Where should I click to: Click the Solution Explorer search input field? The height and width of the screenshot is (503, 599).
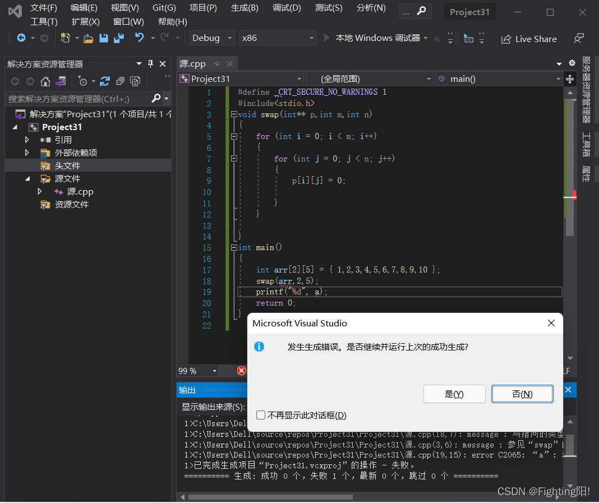point(79,99)
